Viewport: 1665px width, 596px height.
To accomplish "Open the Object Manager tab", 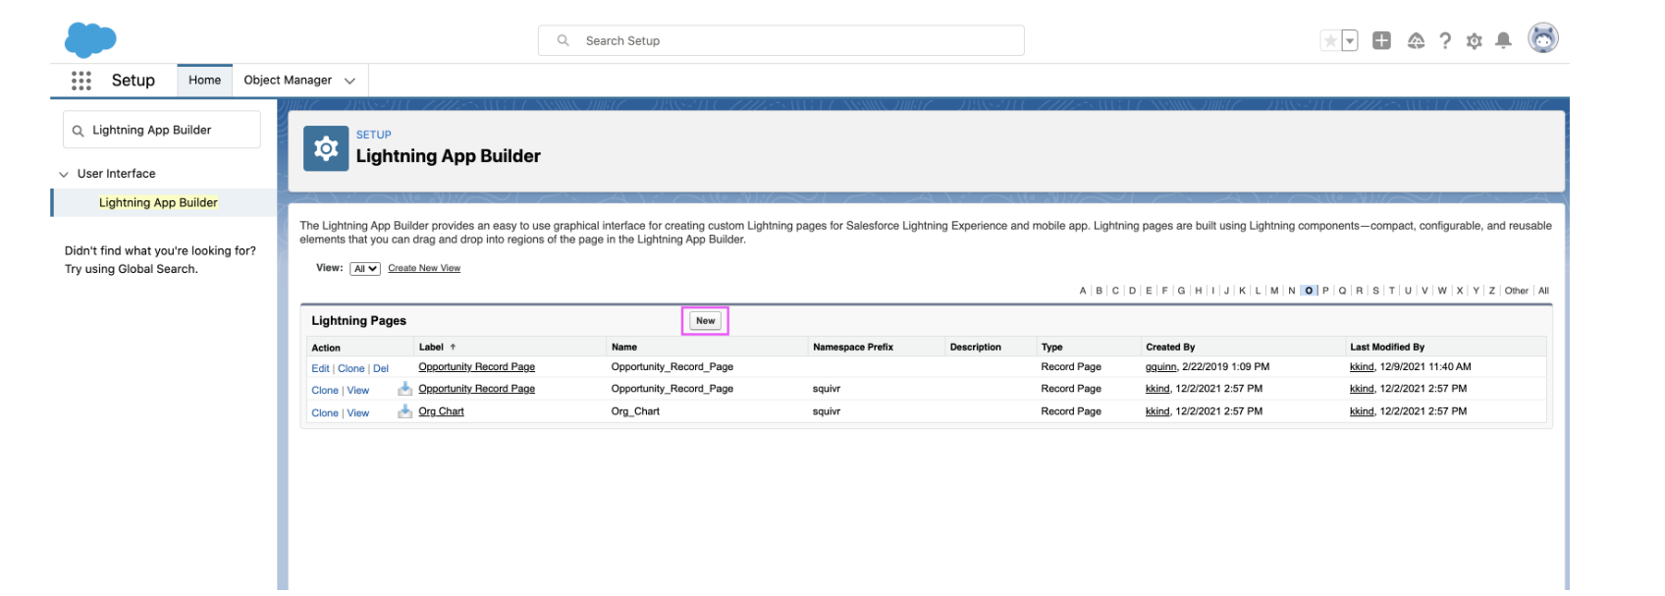I will point(288,81).
